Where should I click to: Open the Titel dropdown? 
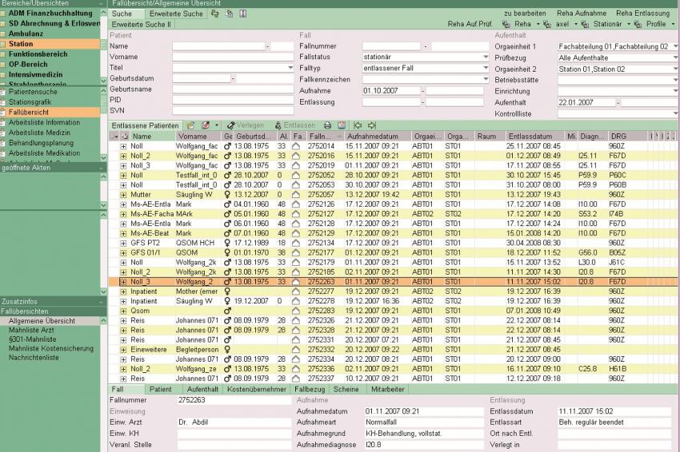click(x=290, y=68)
